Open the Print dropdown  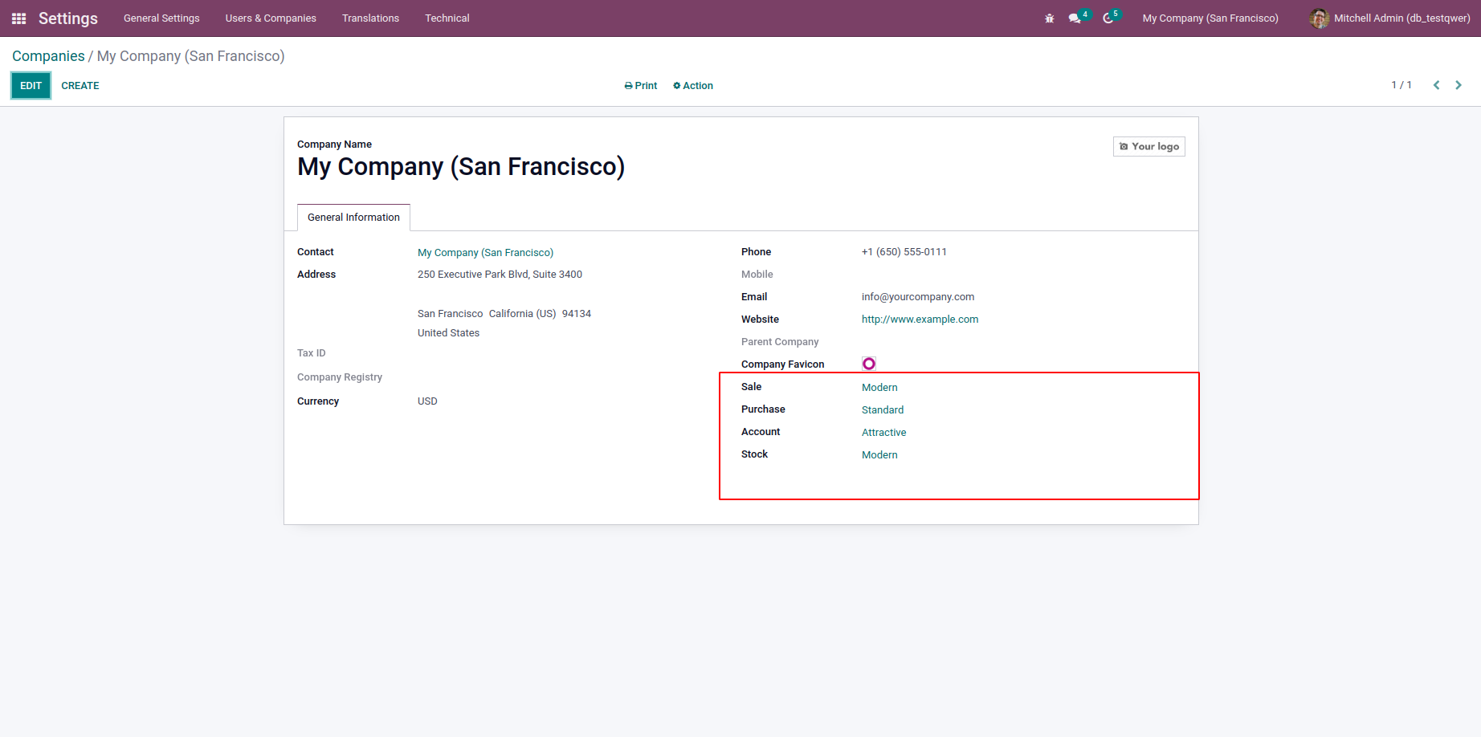pos(641,86)
